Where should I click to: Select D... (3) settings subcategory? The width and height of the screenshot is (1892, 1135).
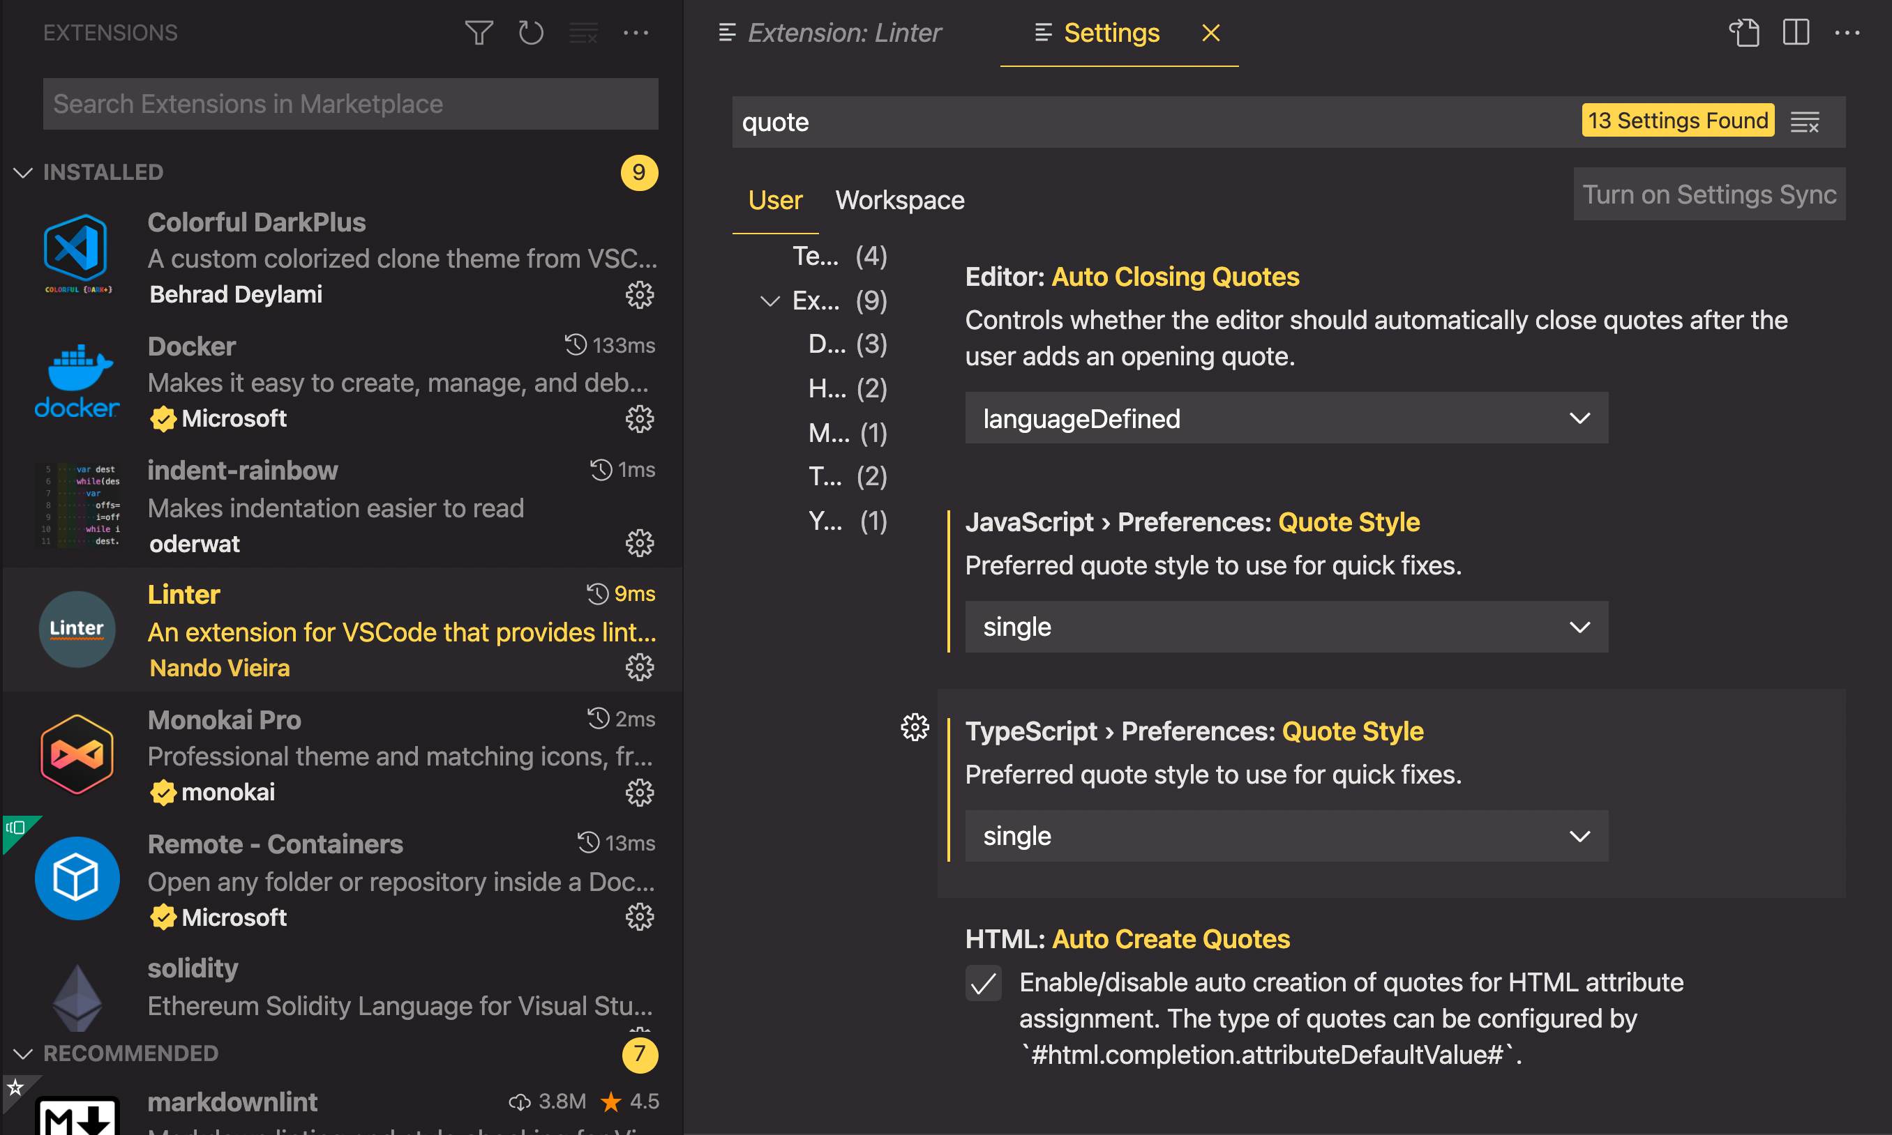(848, 344)
